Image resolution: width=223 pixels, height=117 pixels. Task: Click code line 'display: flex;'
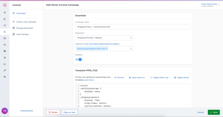point(92,100)
